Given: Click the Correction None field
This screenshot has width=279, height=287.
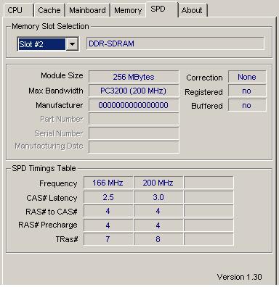Looking at the screenshot, I should pyautogui.click(x=247, y=77).
